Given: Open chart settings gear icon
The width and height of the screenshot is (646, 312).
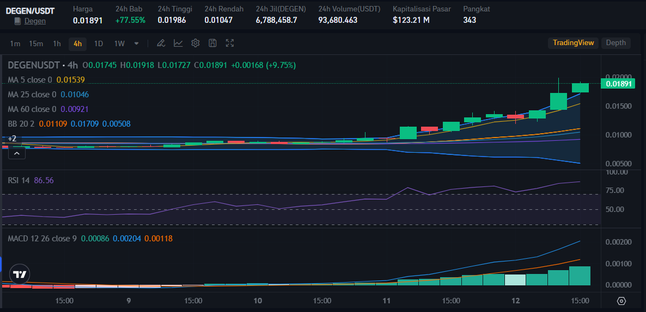Looking at the screenshot, I should [196, 43].
